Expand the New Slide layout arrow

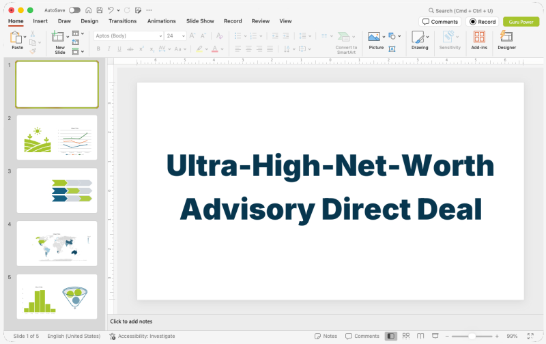pyautogui.click(x=68, y=37)
